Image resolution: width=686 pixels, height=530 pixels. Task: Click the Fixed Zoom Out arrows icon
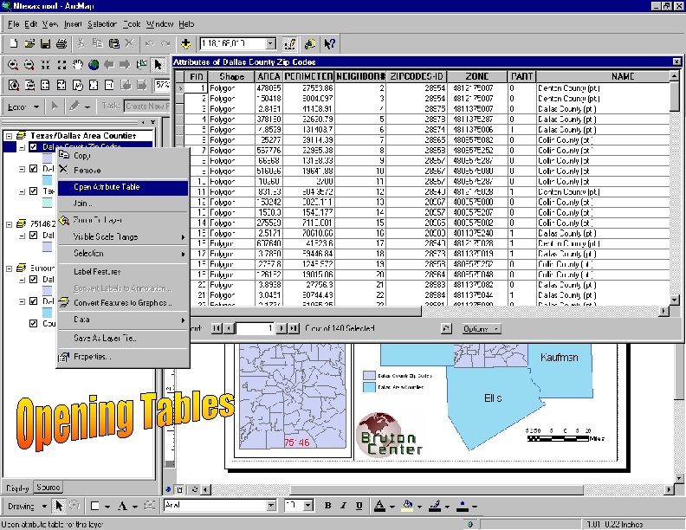61,65
